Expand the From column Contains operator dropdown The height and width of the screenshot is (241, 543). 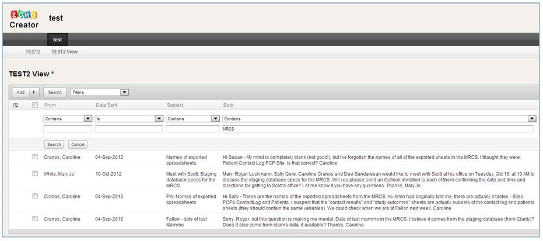click(x=68, y=118)
